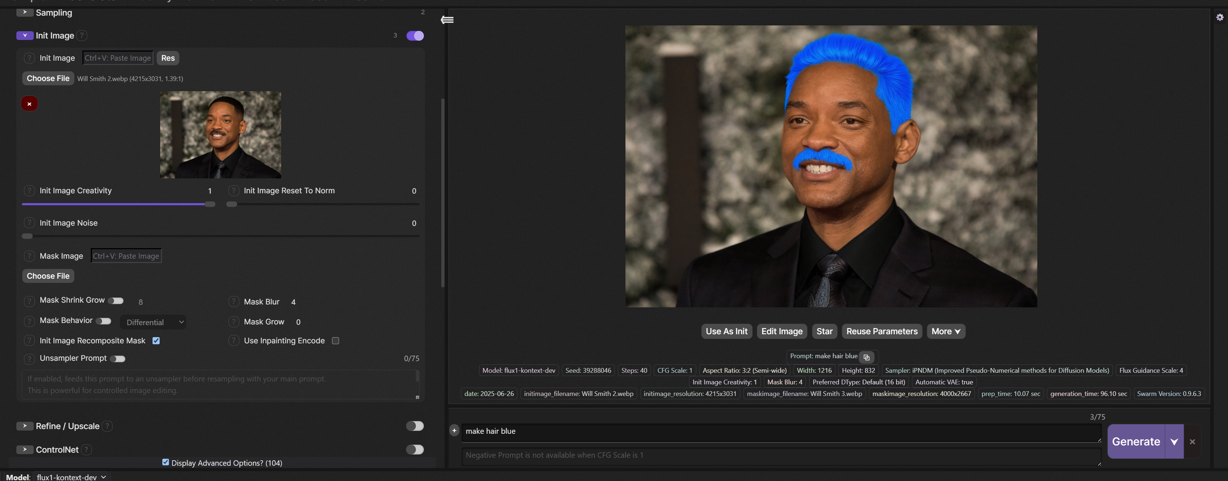Collapse the parameters panel with the hamburger icon
The height and width of the screenshot is (481, 1228).
tap(447, 20)
